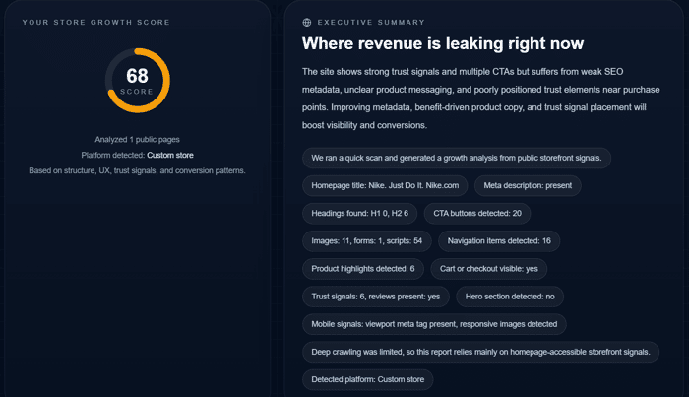Image resolution: width=689 pixels, height=397 pixels.
Task: Click the 'Your Store Growth Score' label
Action: pos(96,22)
